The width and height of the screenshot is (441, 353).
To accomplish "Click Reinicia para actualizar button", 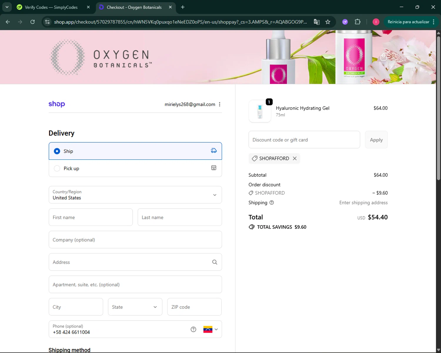I will click(408, 22).
